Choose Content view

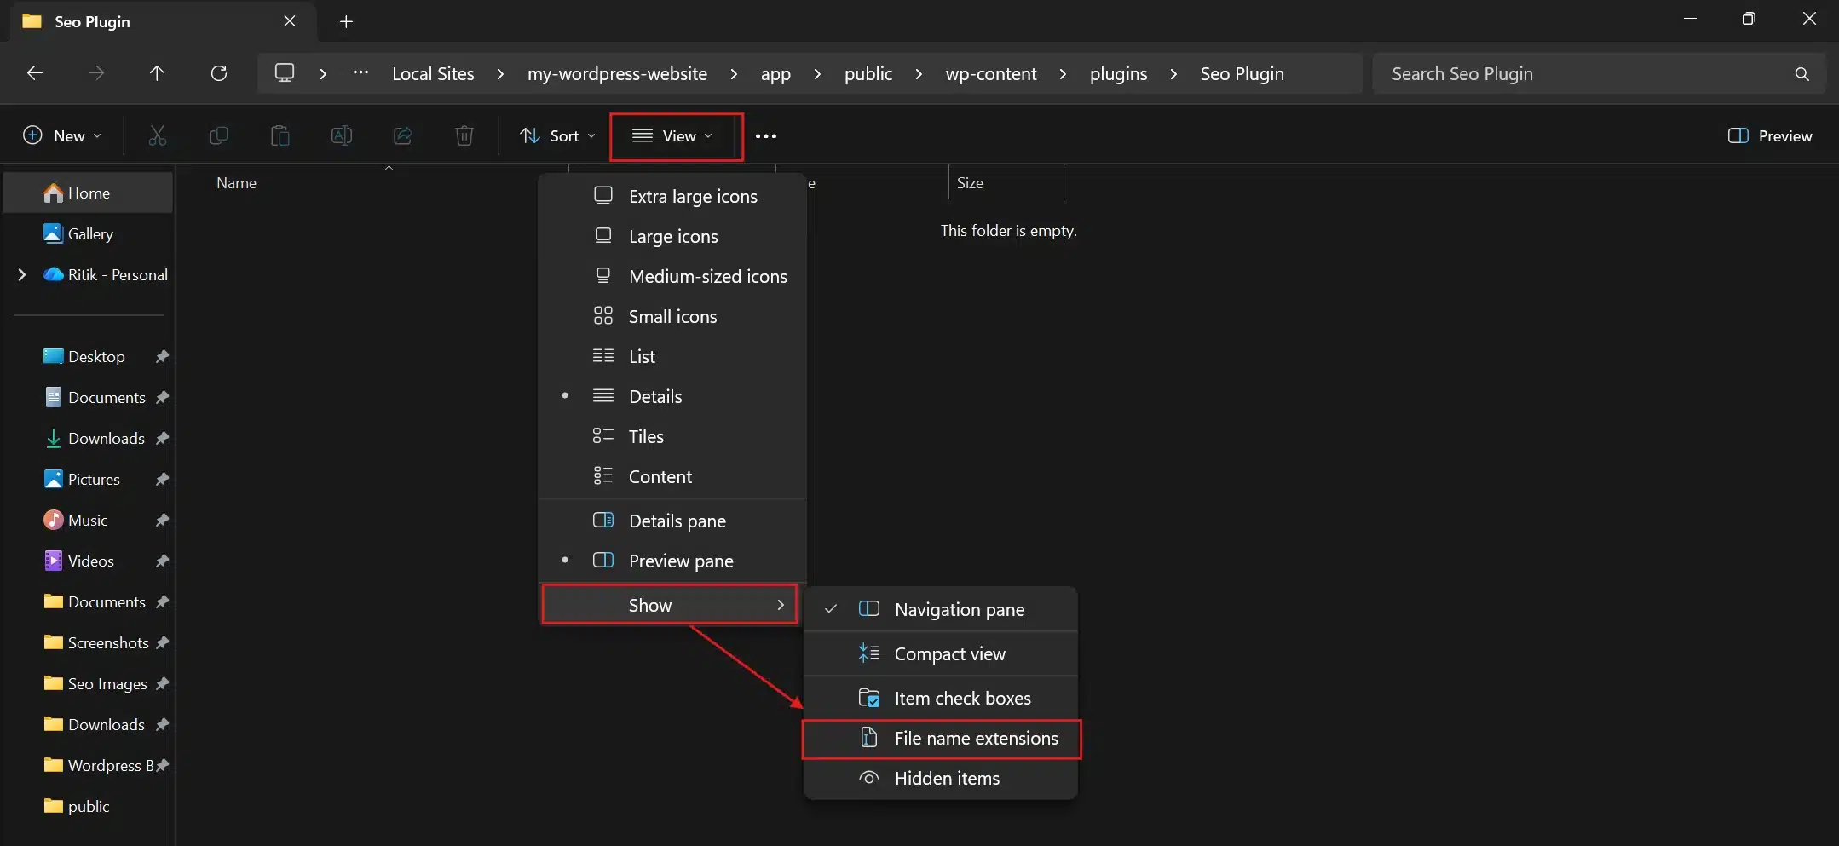click(672, 476)
